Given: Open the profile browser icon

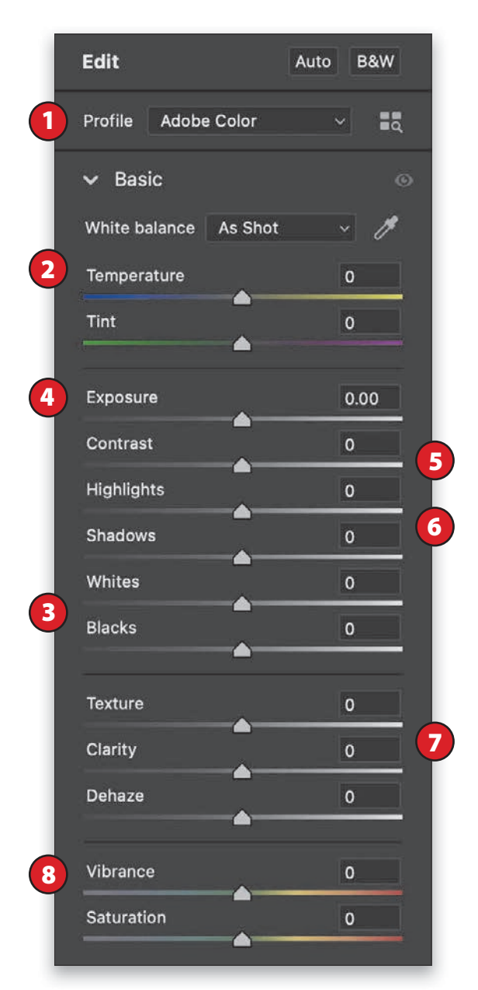Looking at the screenshot, I should click(x=390, y=121).
